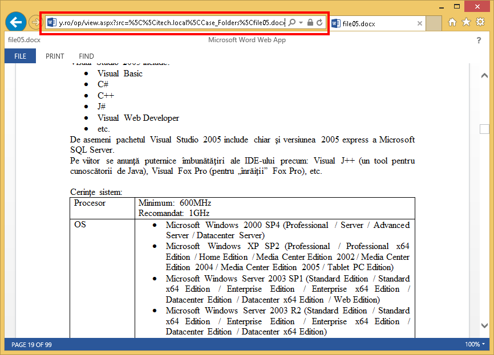Go back using the browser Back arrow

click(x=16, y=22)
